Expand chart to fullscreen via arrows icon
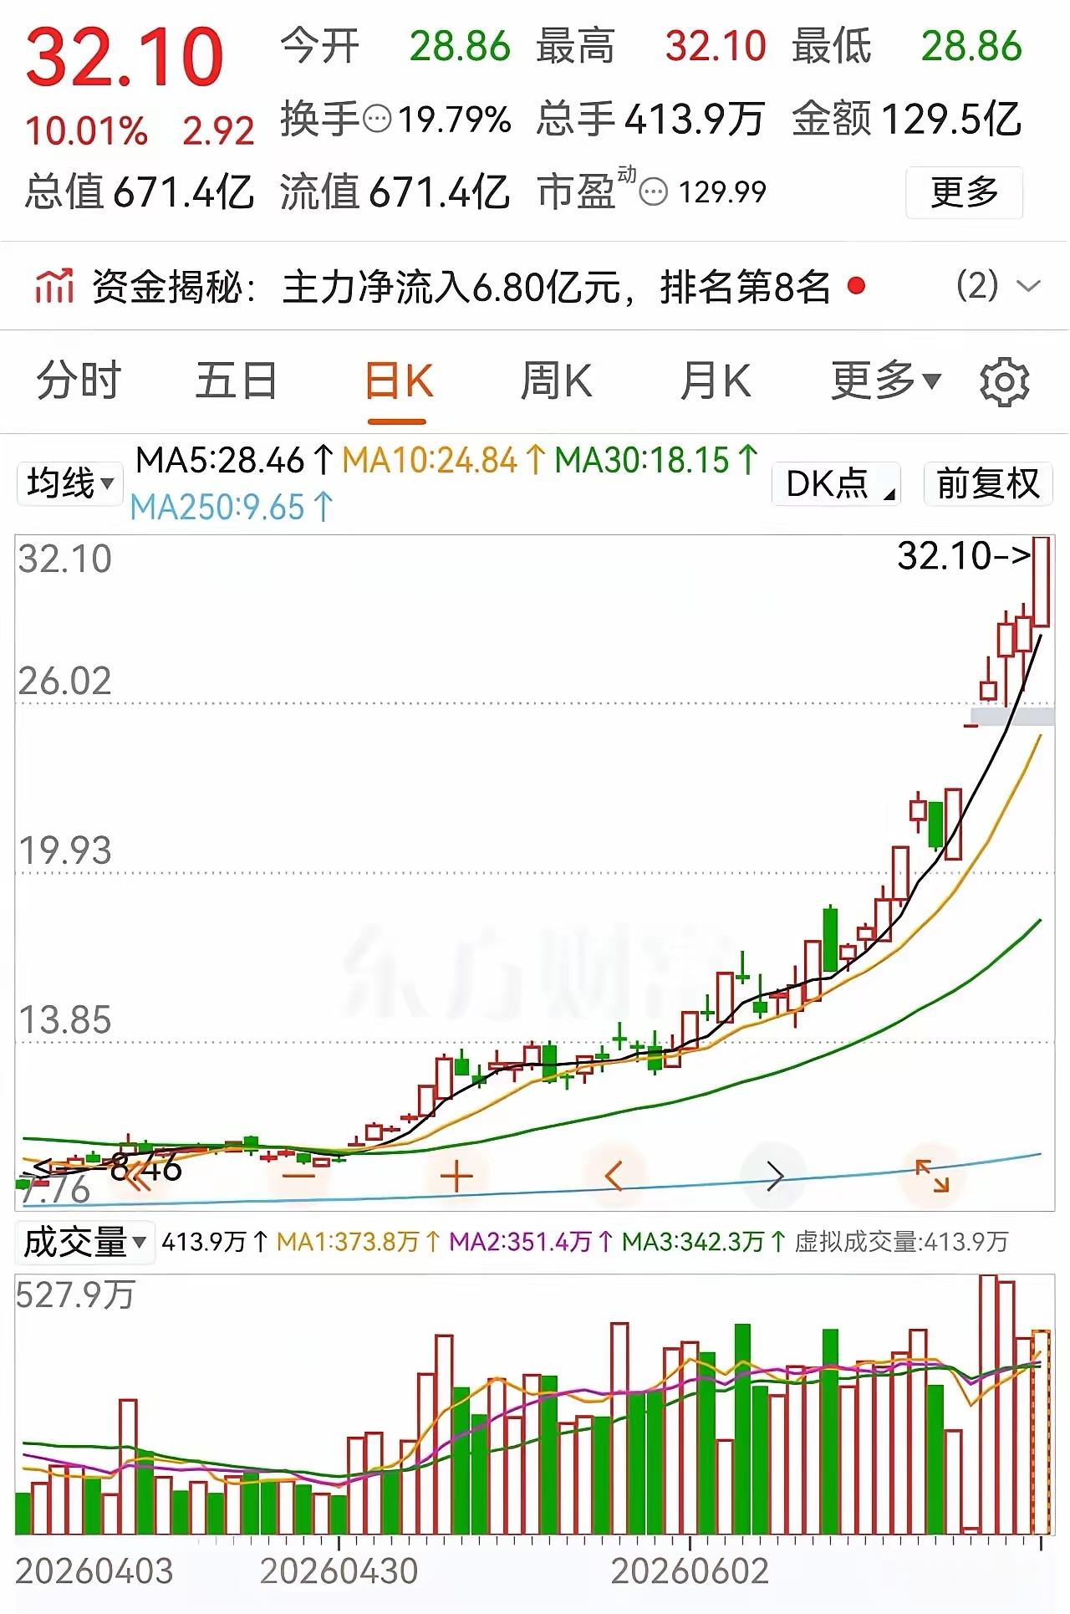The image size is (1070, 1614). click(x=932, y=1176)
